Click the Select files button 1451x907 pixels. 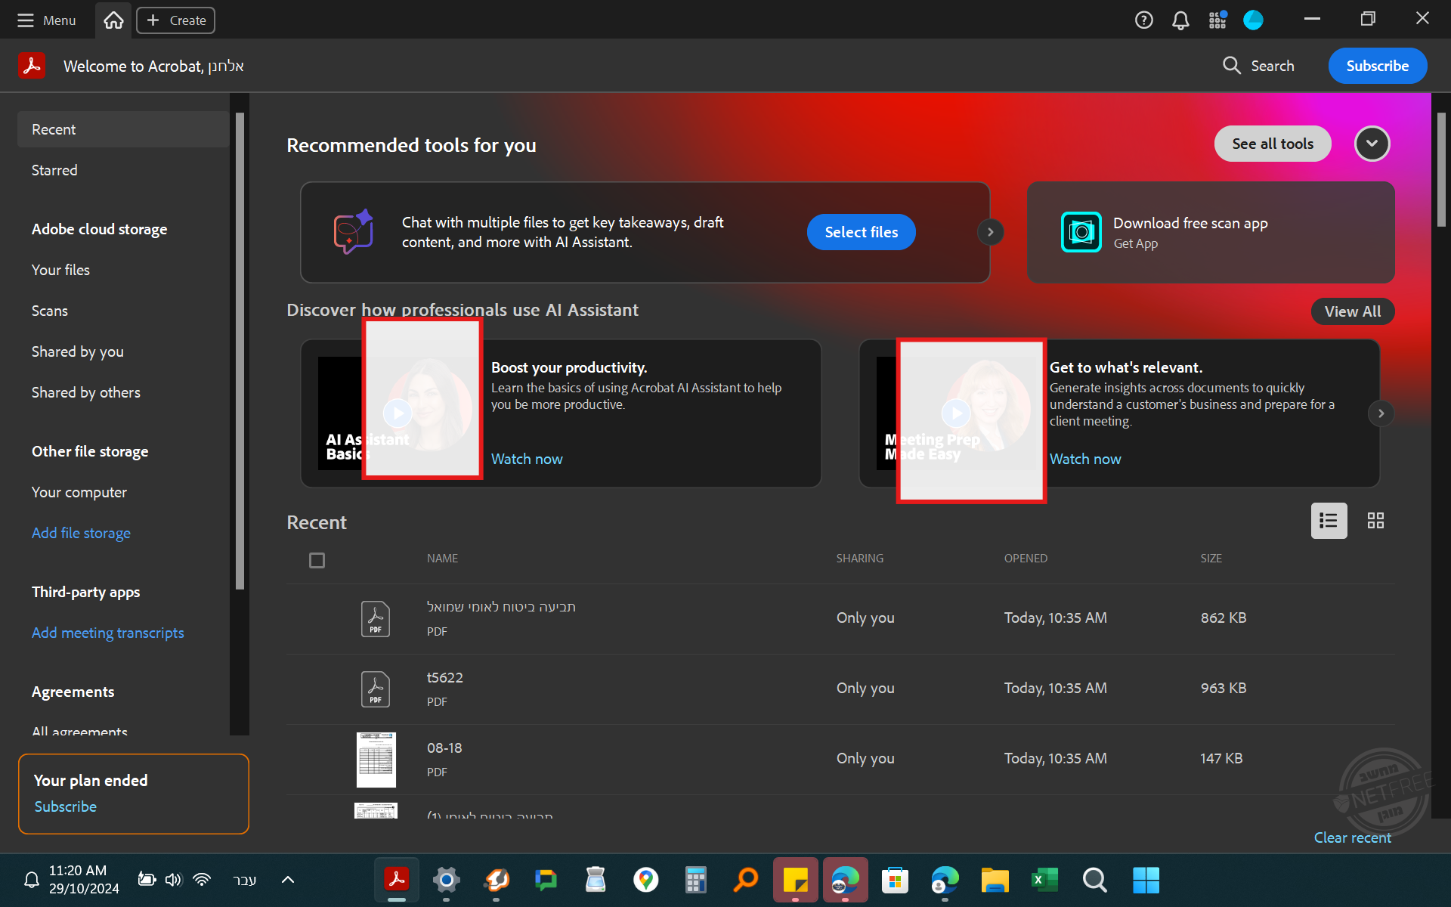[x=861, y=232]
